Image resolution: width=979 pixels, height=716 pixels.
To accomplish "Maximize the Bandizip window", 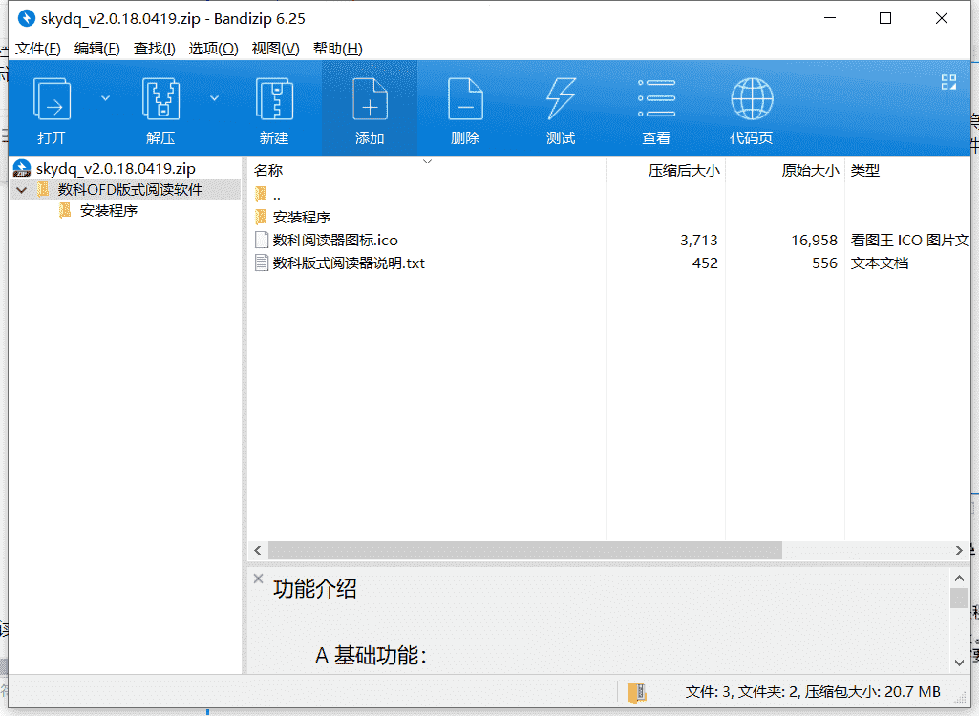I will click(x=885, y=18).
